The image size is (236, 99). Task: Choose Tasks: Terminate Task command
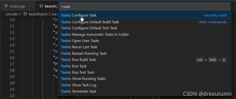(144, 91)
